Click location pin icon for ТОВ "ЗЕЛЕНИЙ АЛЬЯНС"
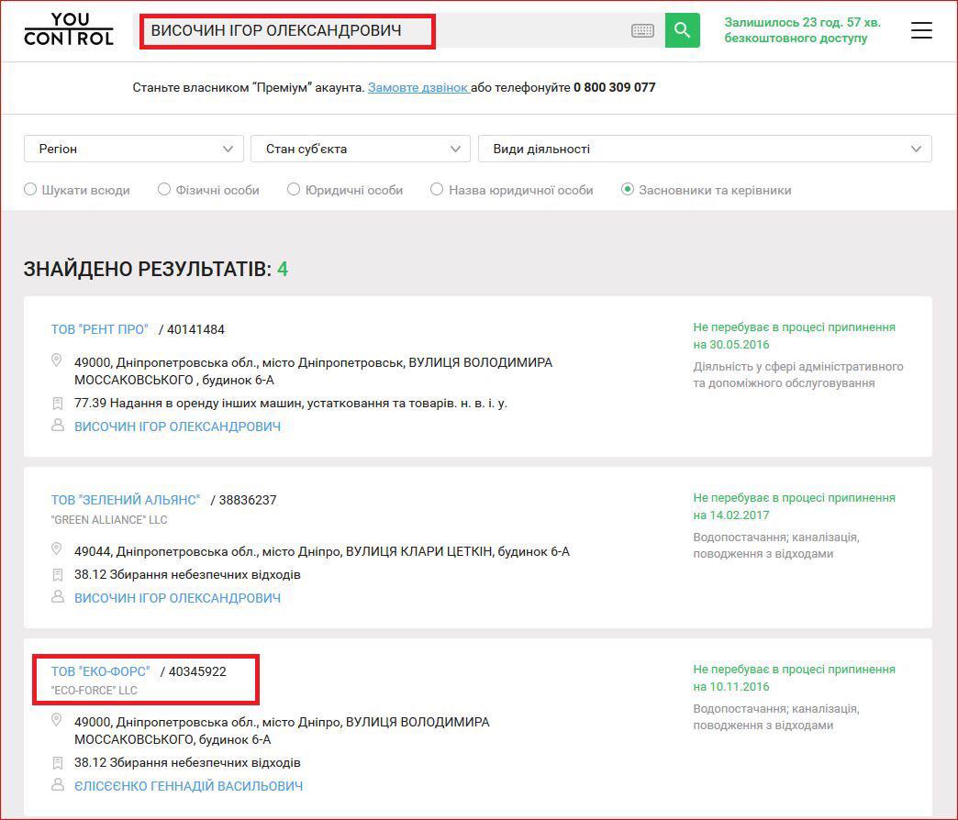Screen dimensions: 958x820 tap(56, 549)
